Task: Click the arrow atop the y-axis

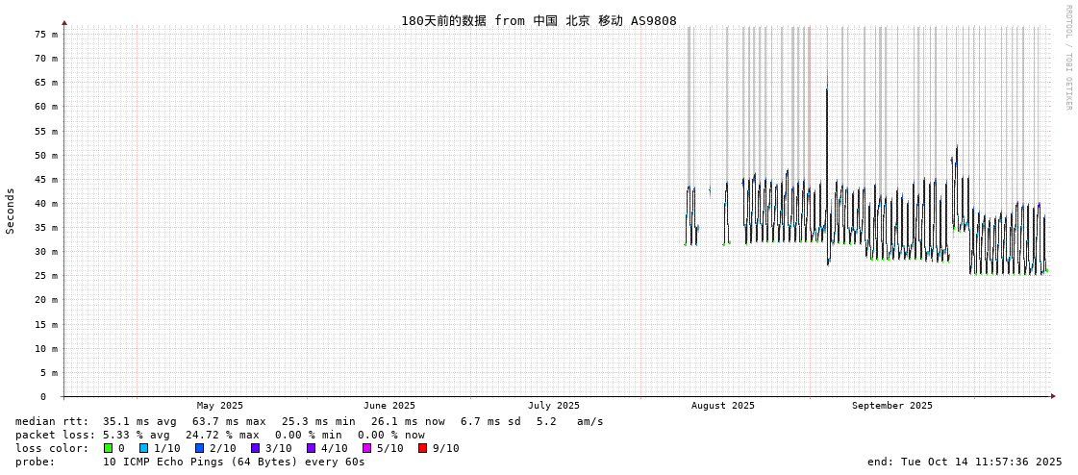Action: 64,22
